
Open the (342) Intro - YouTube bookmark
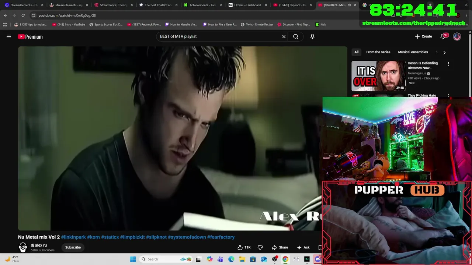[x=69, y=24]
